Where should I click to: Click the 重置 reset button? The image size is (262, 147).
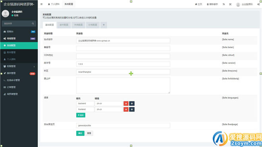[89, 133]
